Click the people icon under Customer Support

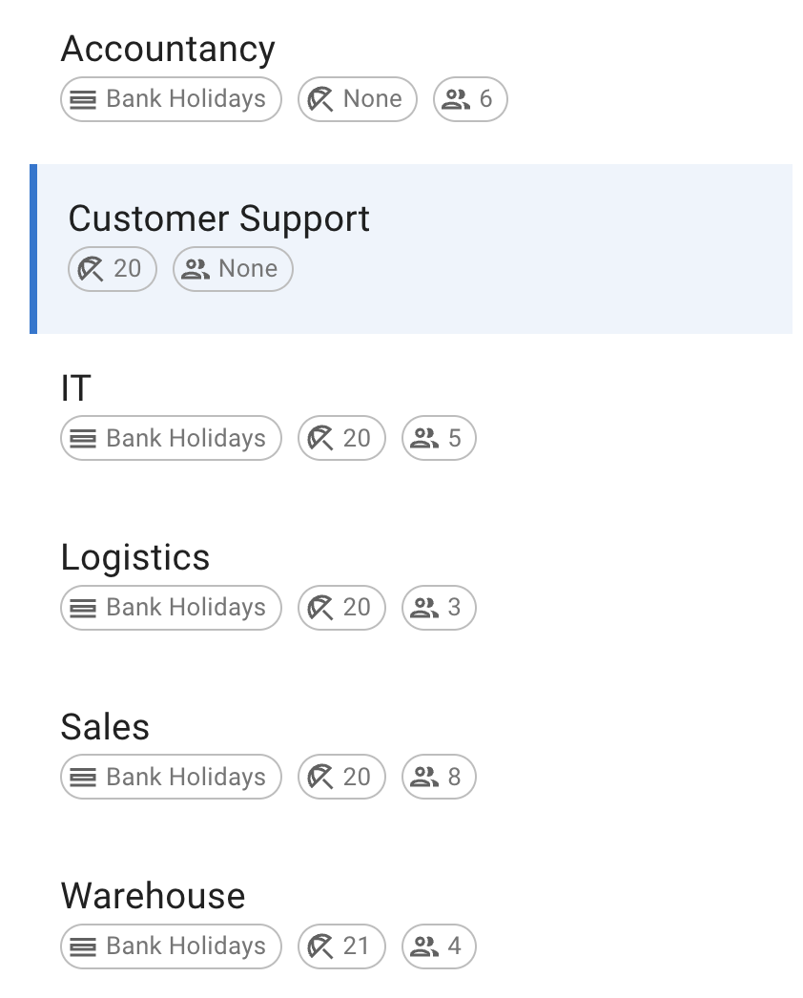coord(196,269)
